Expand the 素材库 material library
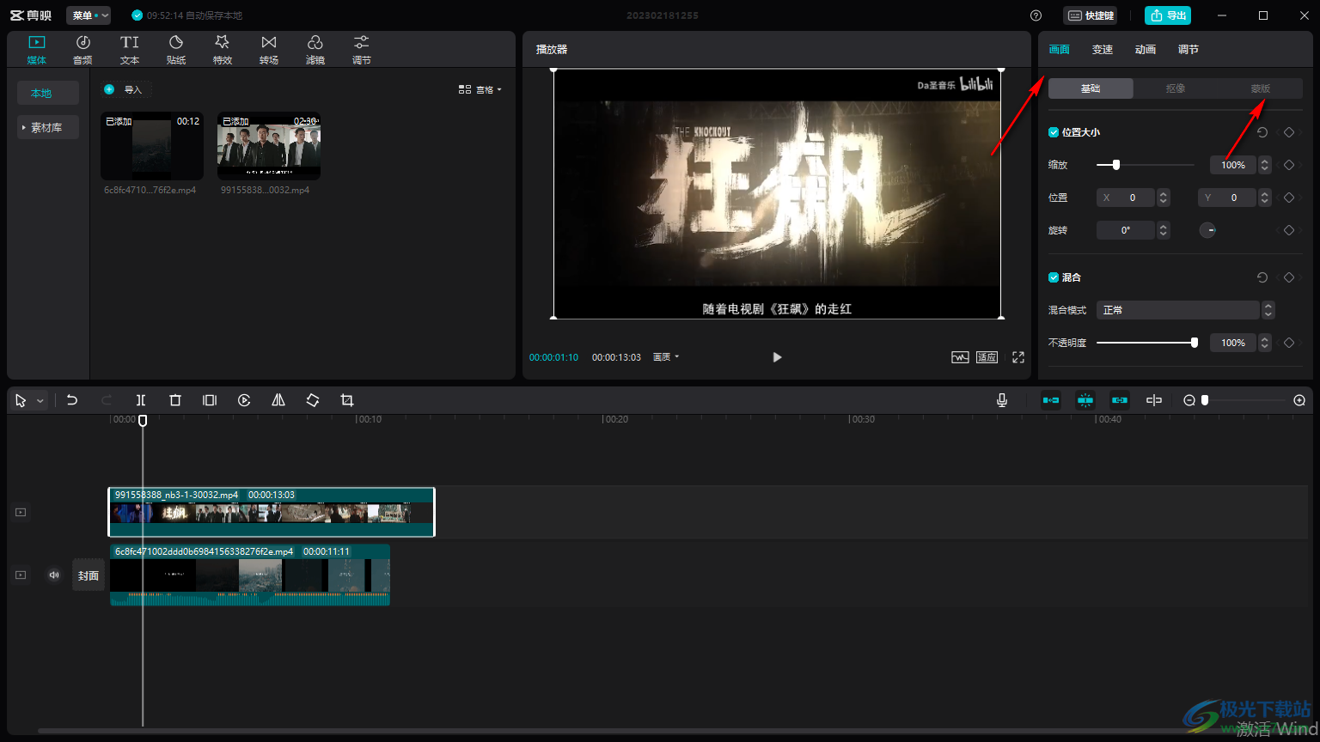Screen dimensions: 1320x742 pos(48,127)
